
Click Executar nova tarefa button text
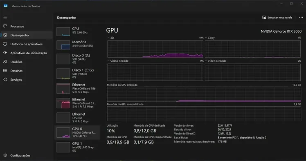280,18
